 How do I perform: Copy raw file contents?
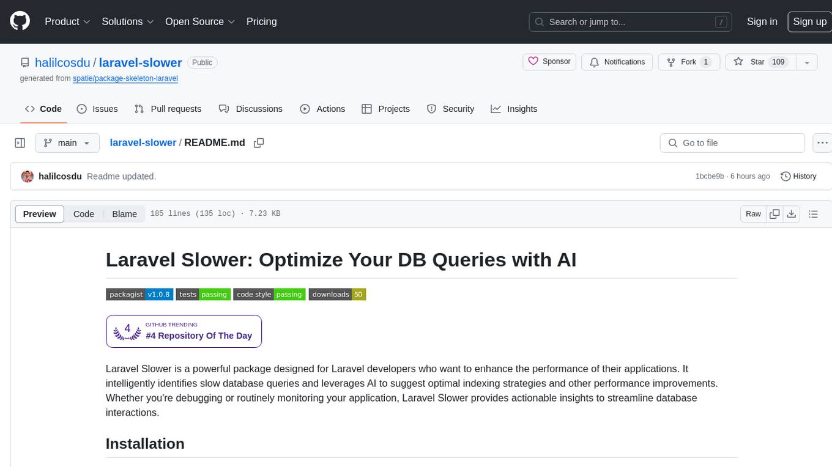pos(774,214)
